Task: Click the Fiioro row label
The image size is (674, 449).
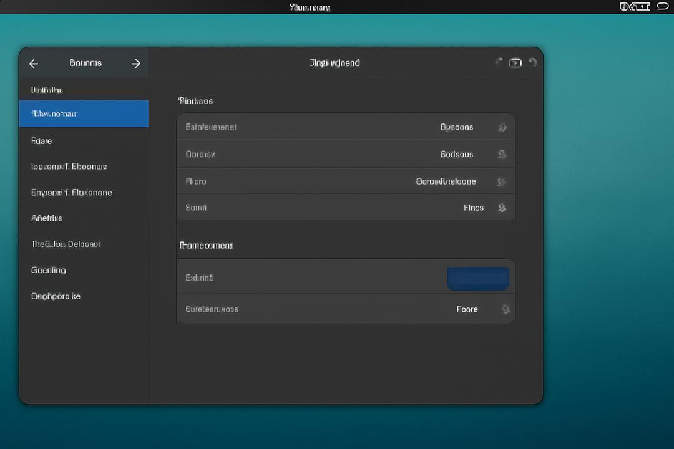Action: [x=196, y=181]
